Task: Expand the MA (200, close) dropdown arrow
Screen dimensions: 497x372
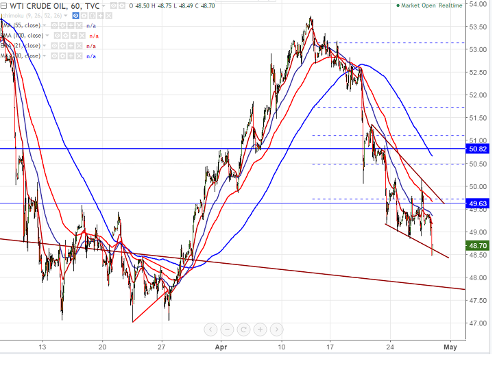Action: pyautogui.click(x=45, y=55)
